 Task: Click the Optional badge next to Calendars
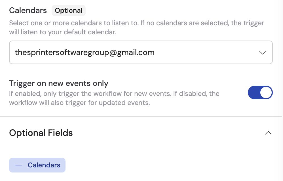point(69,10)
